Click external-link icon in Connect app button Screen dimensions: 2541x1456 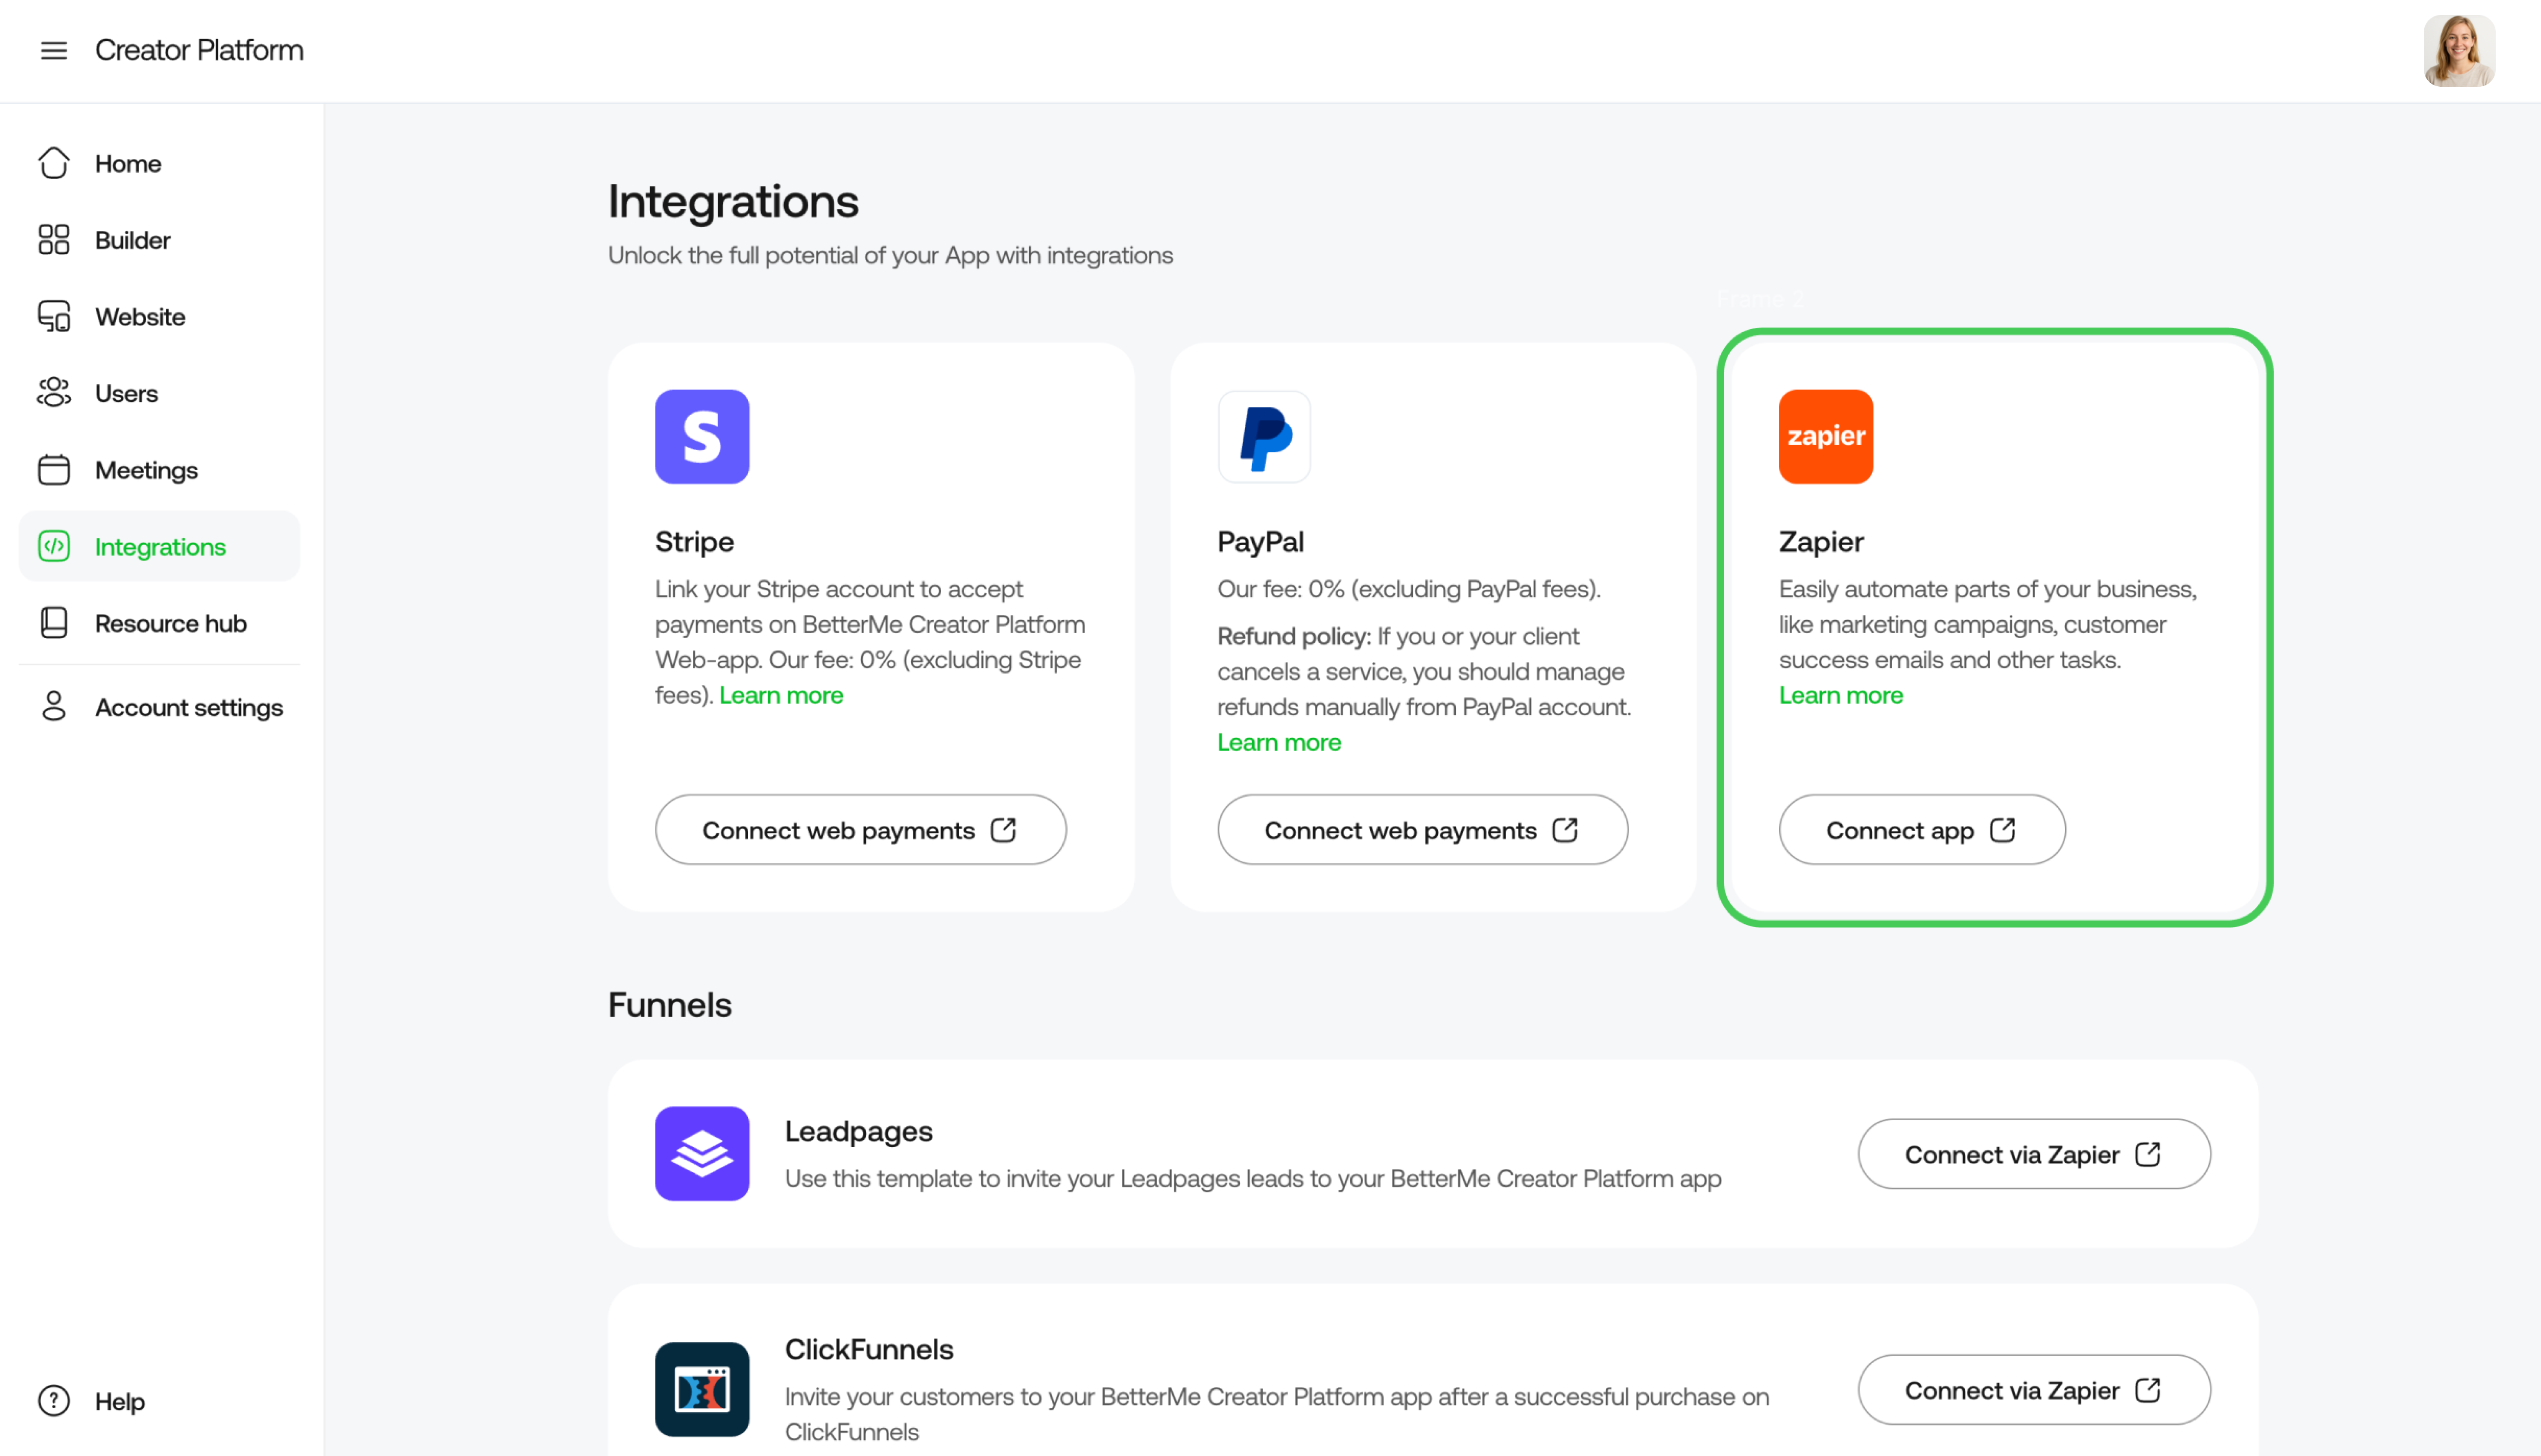pos(2003,830)
